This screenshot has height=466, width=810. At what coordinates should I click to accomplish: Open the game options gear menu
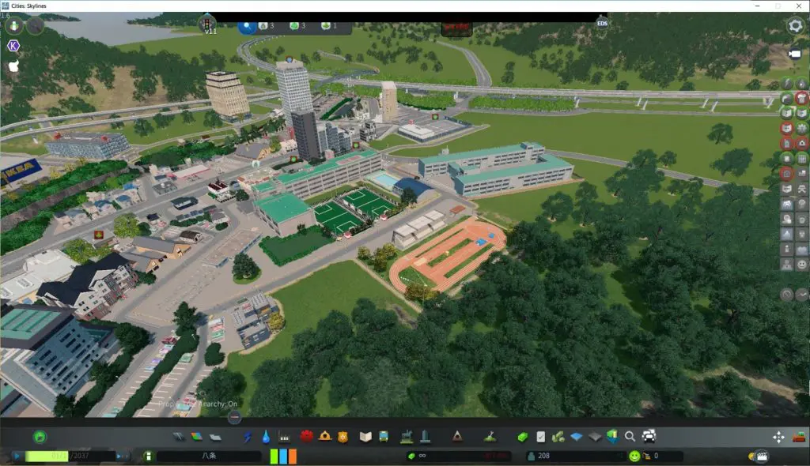tap(795, 25)
